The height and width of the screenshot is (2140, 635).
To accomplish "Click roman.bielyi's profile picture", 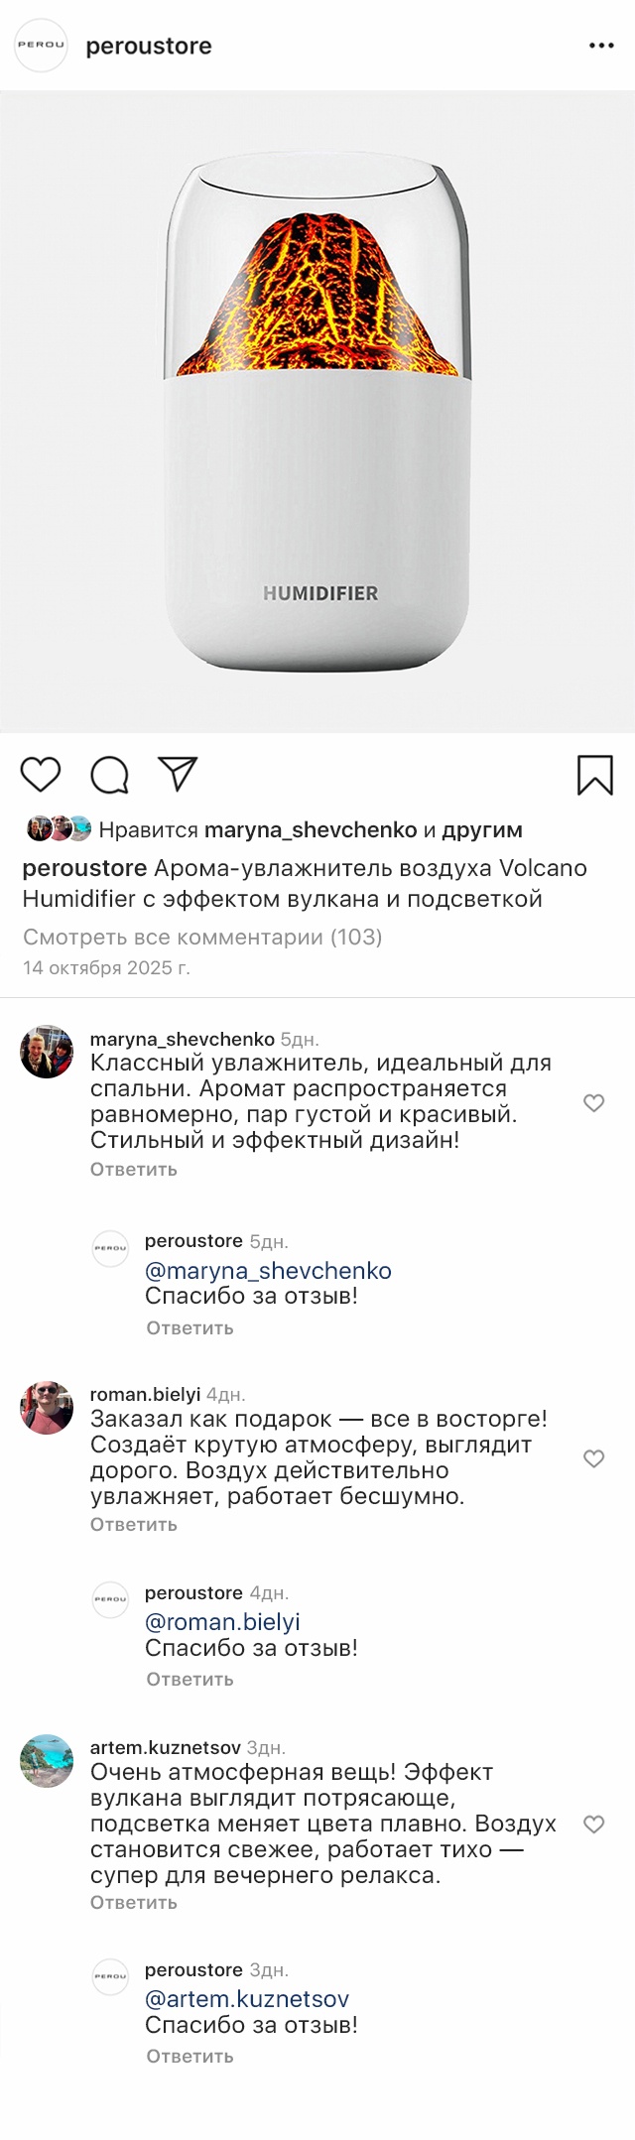I will tap(47, 1407).
